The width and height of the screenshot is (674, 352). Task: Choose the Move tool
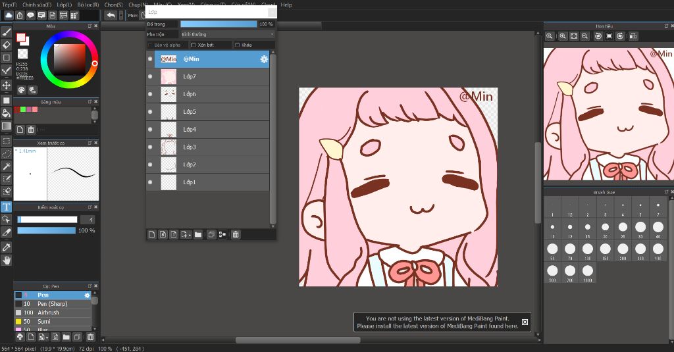6,85
